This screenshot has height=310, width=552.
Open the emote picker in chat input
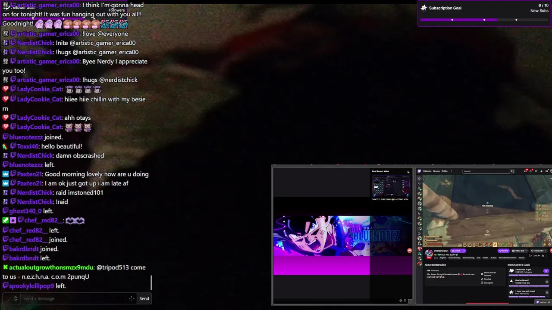(132, 298)
